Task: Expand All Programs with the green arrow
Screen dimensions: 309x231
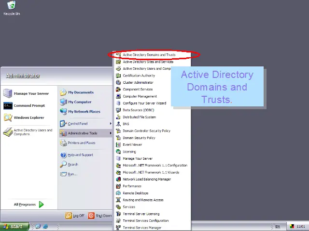Action: (x=41, y=205)
